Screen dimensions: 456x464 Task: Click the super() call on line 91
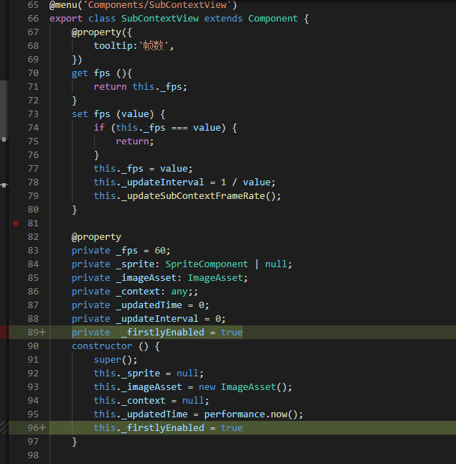point(113,360)
